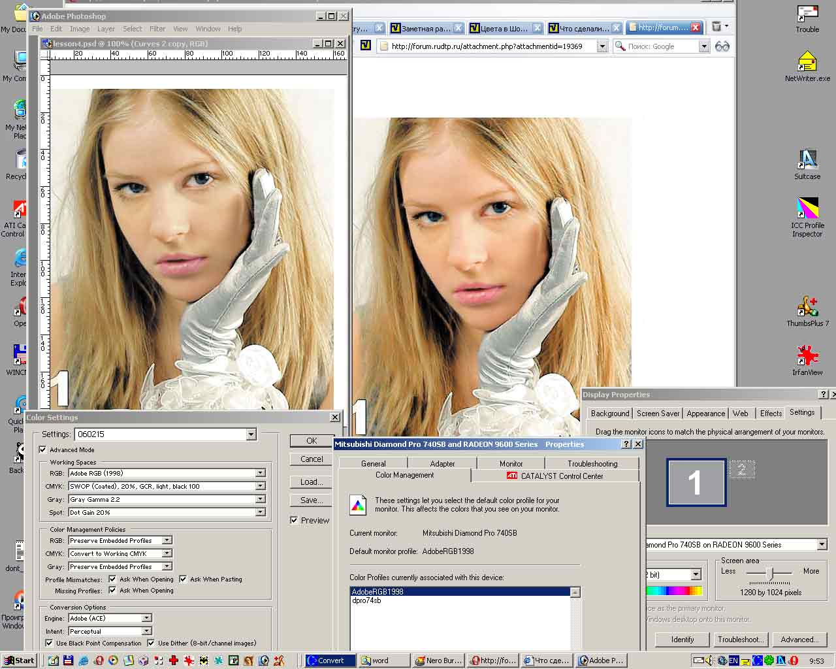Click the Screen area resolution slider
Image resolution: width=836 pixels, height=669 pixels.
pos(771,574)
